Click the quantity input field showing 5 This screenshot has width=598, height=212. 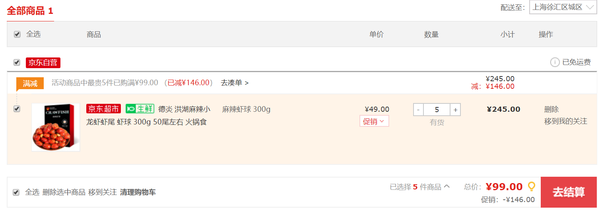(437, 110)
